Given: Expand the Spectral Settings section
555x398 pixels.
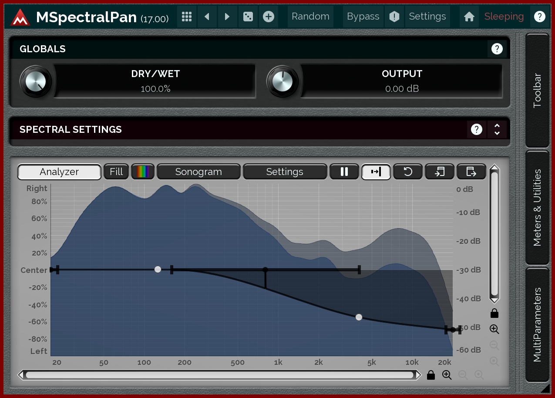Looking at the screenshot, I should (x=497, y=129).
